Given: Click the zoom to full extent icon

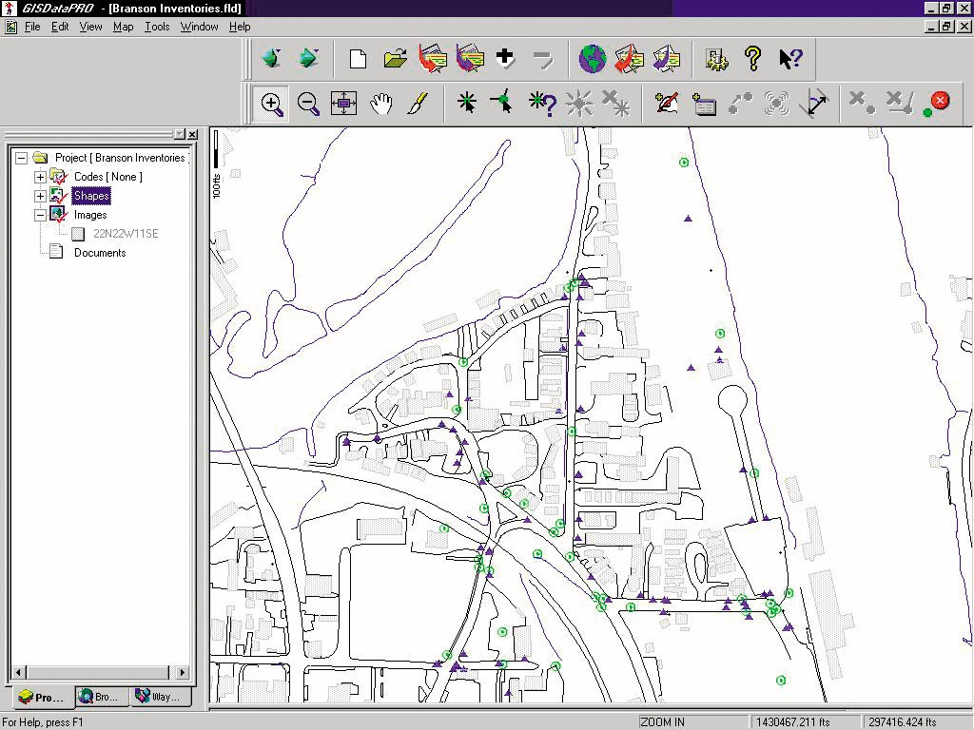Looking at the screenshot, I should [x=343, y=104].
